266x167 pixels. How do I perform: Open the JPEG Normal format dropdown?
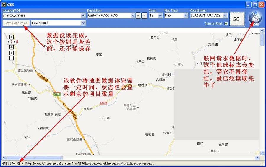[x=83, y=23]
